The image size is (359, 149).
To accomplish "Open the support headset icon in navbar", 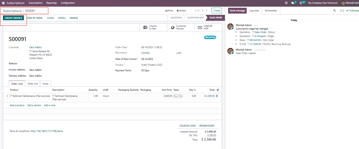I will [x=286, y=3].
